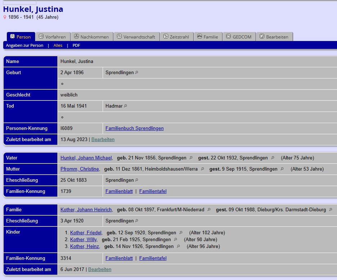Click the PDF submenu link

[x=76, y=45]
